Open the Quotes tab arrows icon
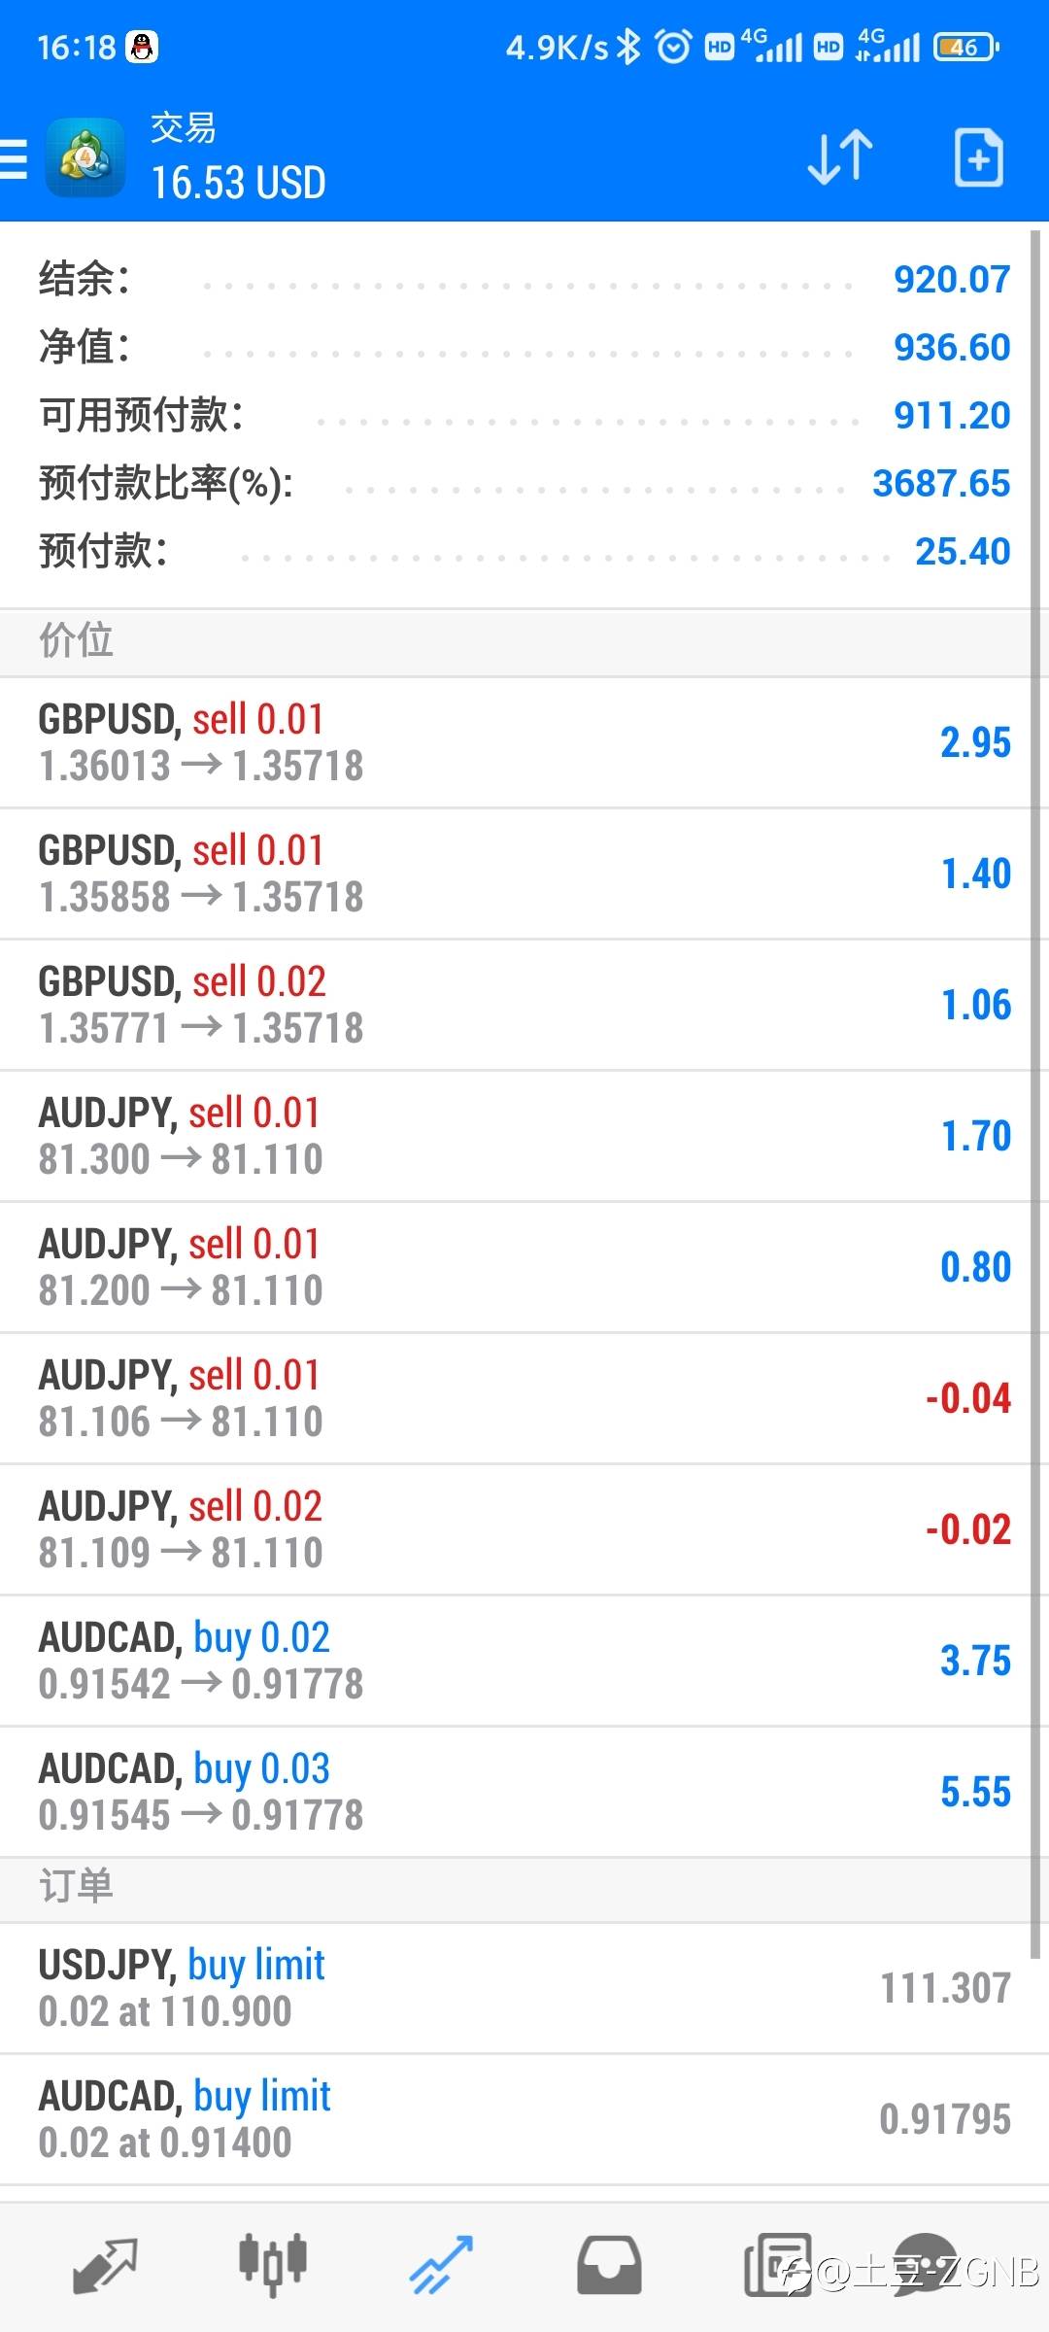Screen dimensions: 1049x2332 tap(105, 2265)
